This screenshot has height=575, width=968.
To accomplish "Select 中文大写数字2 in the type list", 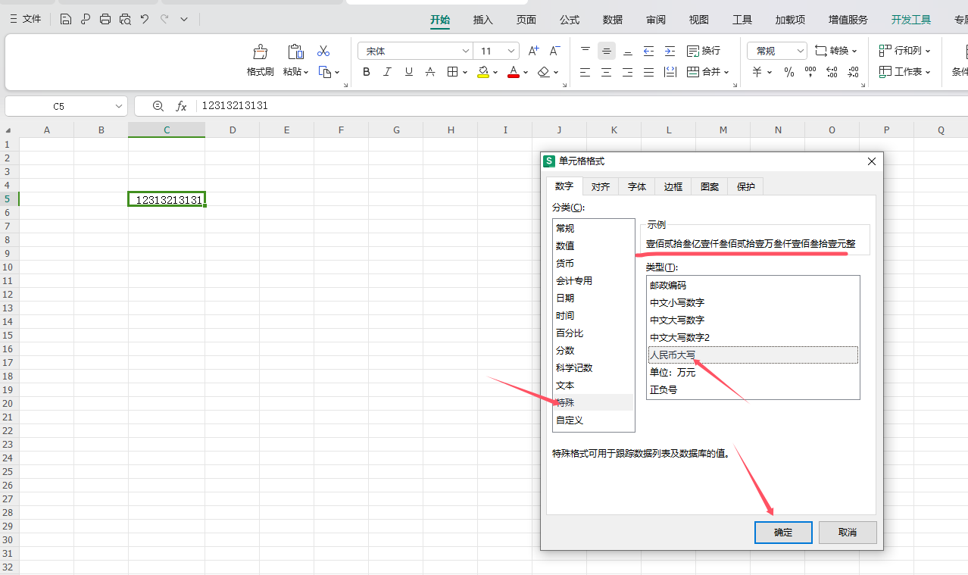I will click(679, 337).
